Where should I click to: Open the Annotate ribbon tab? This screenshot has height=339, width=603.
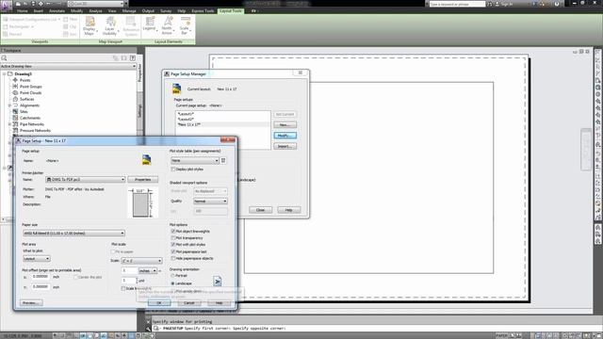[57, 11]
